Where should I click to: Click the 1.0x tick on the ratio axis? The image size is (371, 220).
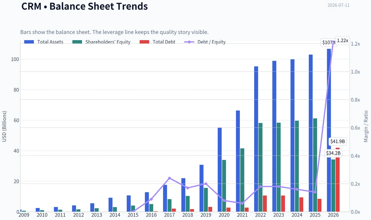356,72
